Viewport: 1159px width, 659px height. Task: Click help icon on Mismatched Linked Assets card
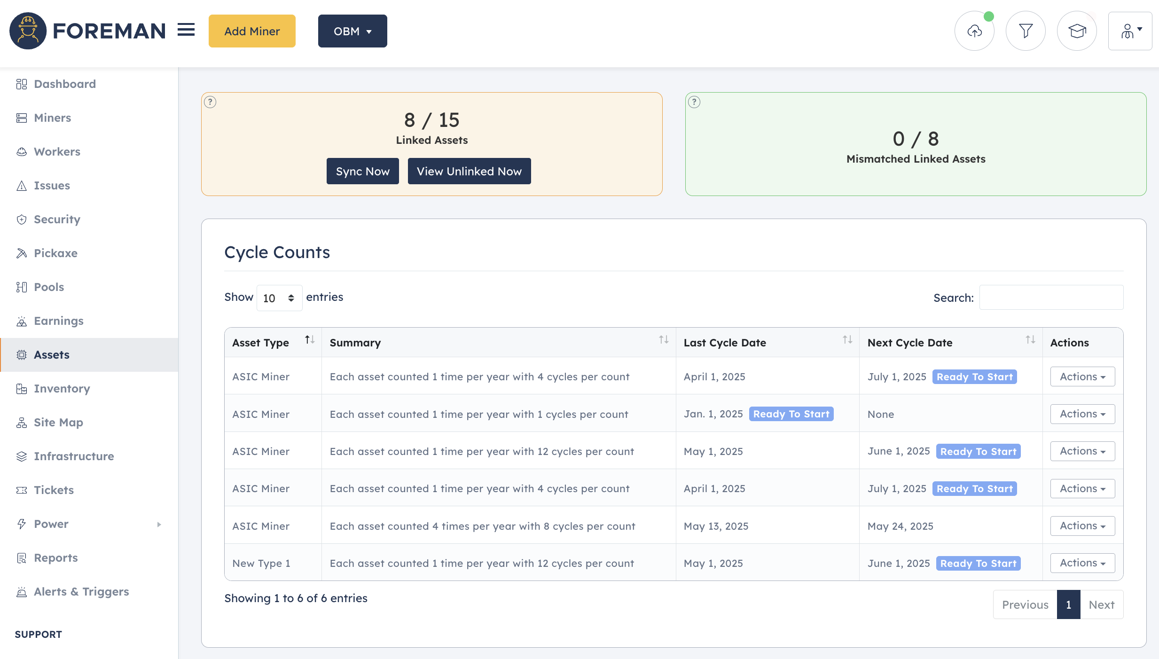pos(694,102)
